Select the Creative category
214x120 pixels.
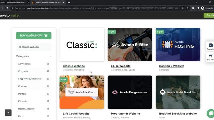pyautogui.click(x=34, y=86)
